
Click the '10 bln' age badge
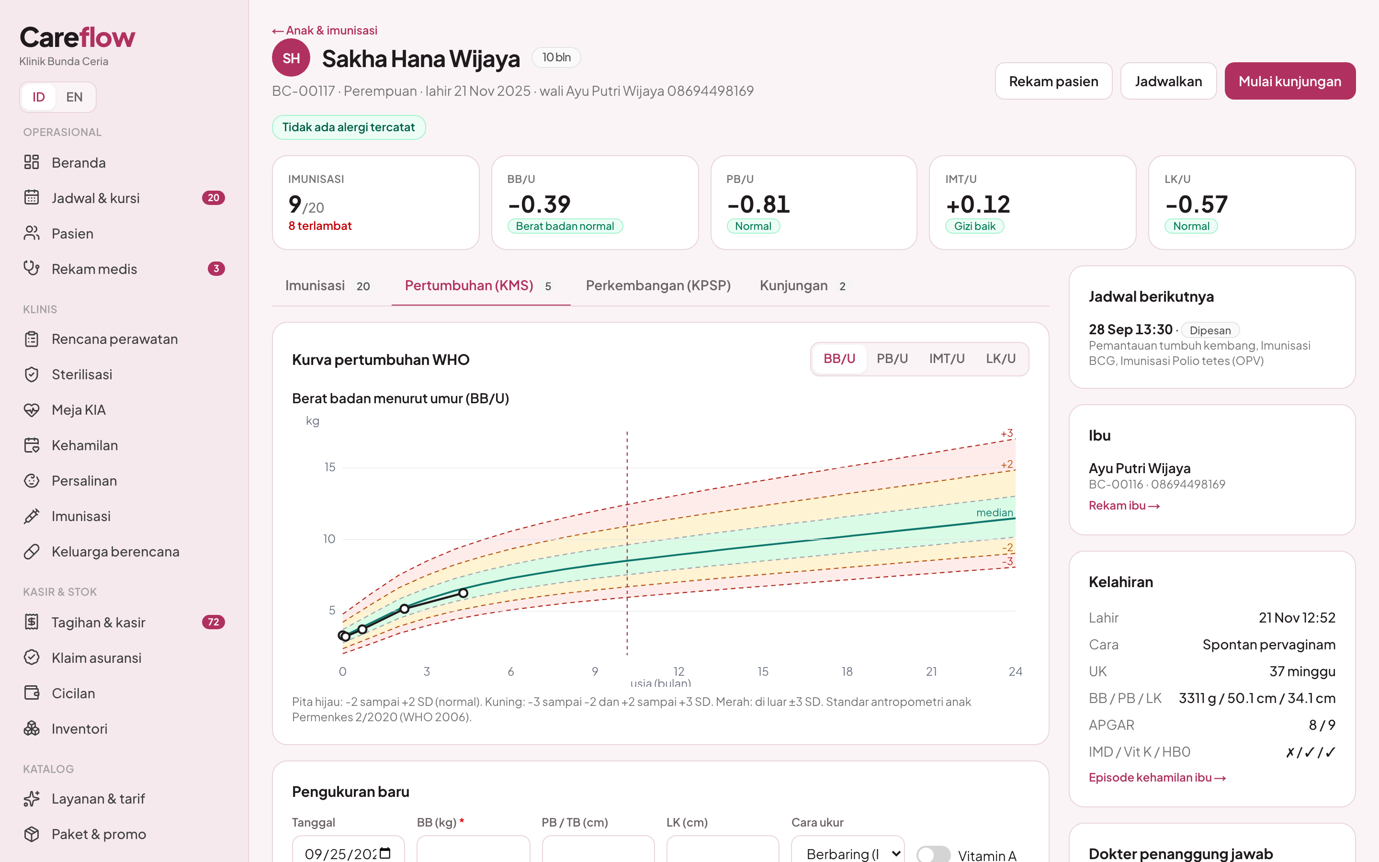point(556,57)
